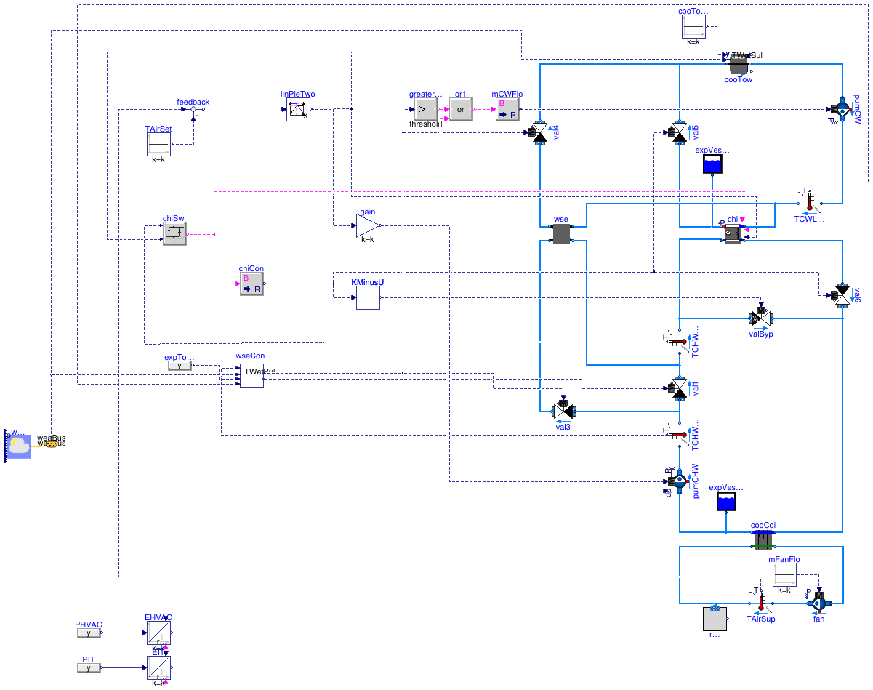Select the val3 valve component
Screen dimensions: 873x690
(563, 410)
